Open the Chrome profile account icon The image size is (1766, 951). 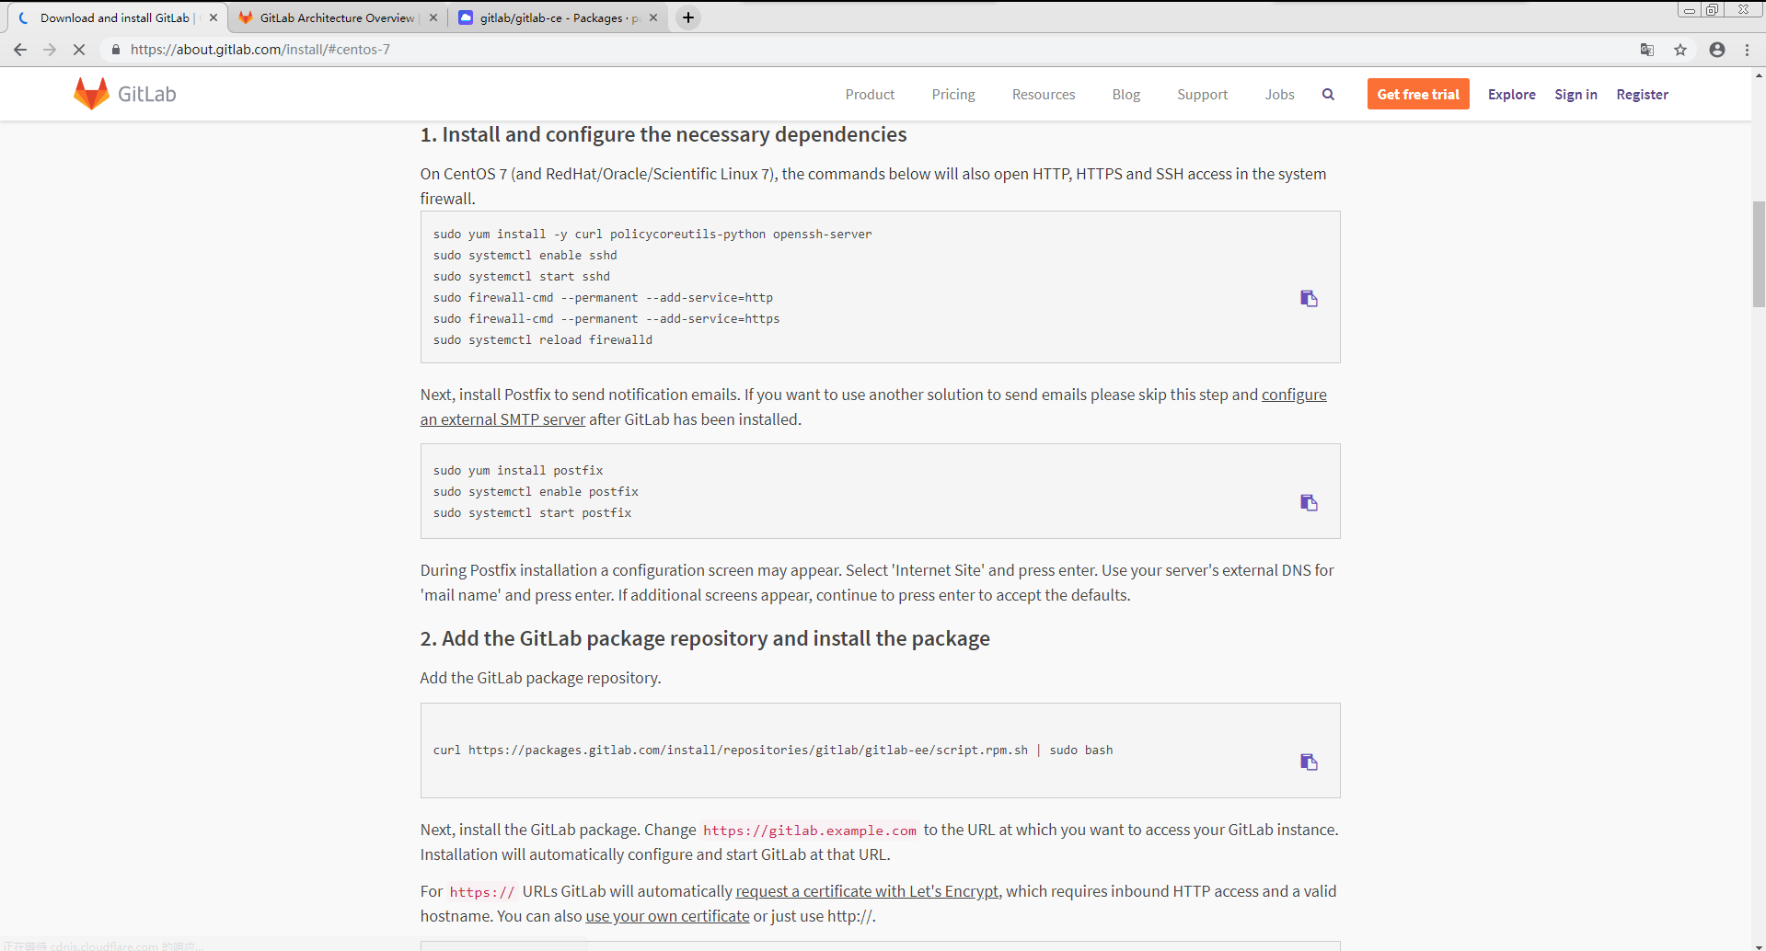click(1717, 50)
